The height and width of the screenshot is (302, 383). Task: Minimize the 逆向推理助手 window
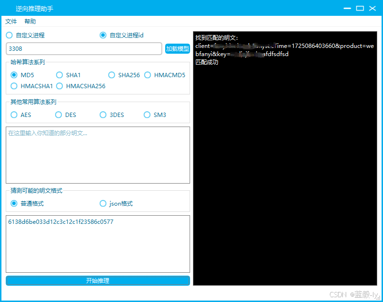click(347, 8)
